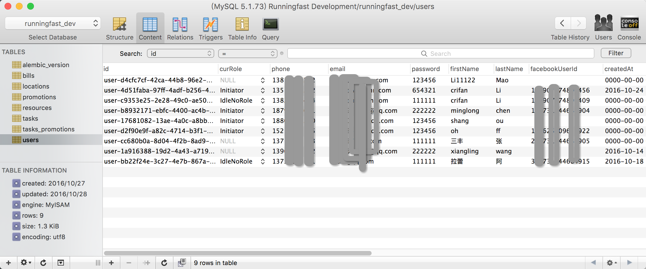Click the sidebar resize handle icon

tap(98, 263)
